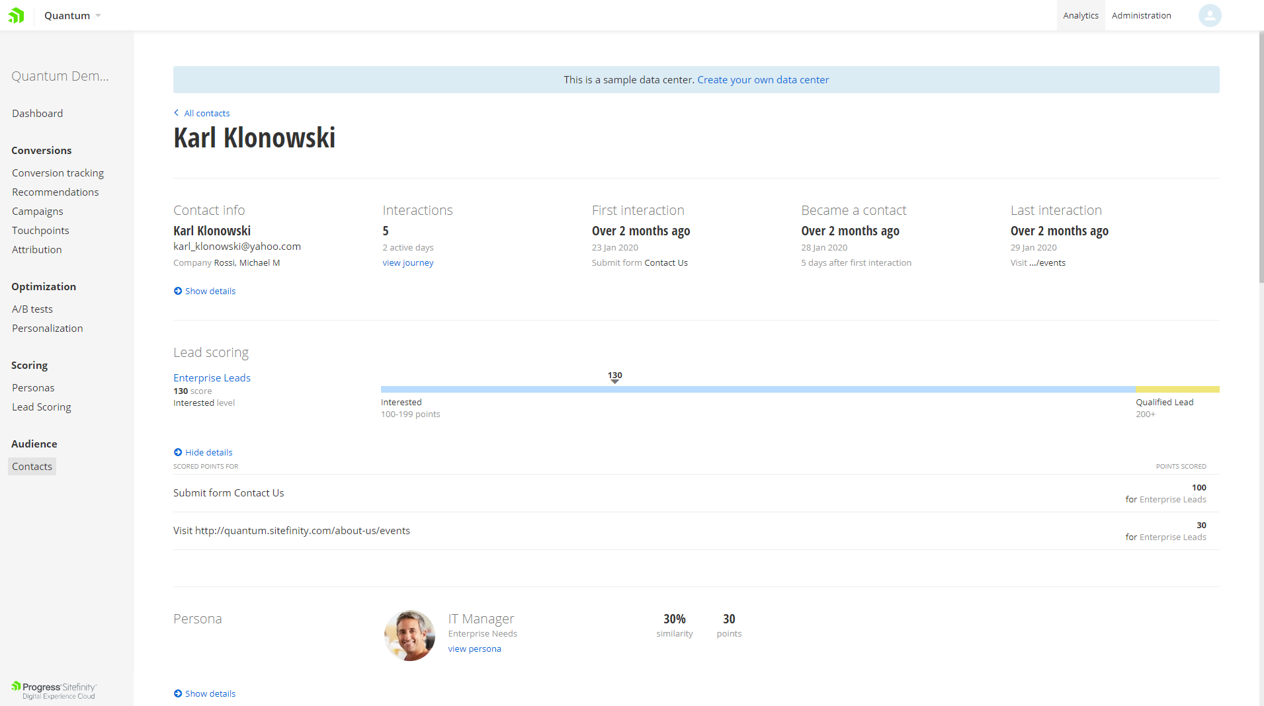Click the karl_klonowski@yahoo.com email text
The image size is (1264, 706).
point(237,247)
